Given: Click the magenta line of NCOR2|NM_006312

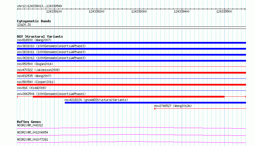Looking at the screenshot, I should click(x=131, y=128).
